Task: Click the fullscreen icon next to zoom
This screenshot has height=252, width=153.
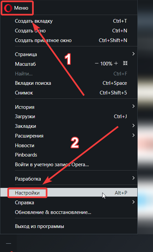Action: tap(125, 63)
